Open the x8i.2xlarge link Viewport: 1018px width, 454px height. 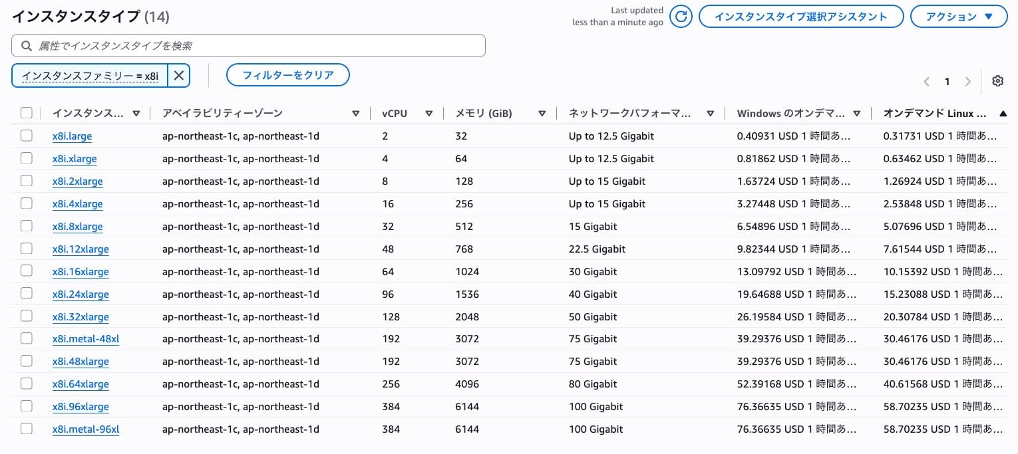coord(77,181)
